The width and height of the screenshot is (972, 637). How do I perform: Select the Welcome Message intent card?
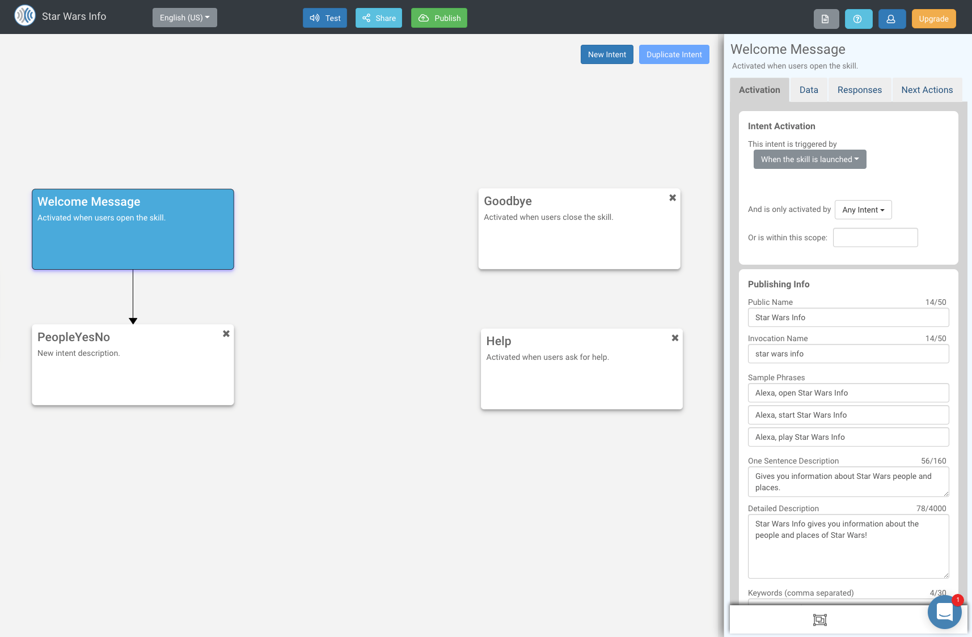[133, 229]
